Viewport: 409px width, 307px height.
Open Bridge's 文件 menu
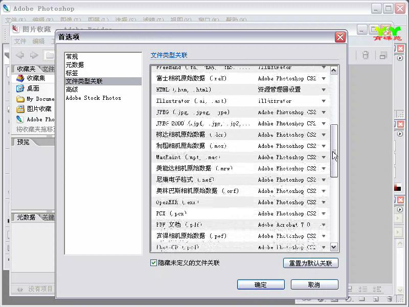coord(20,41)
